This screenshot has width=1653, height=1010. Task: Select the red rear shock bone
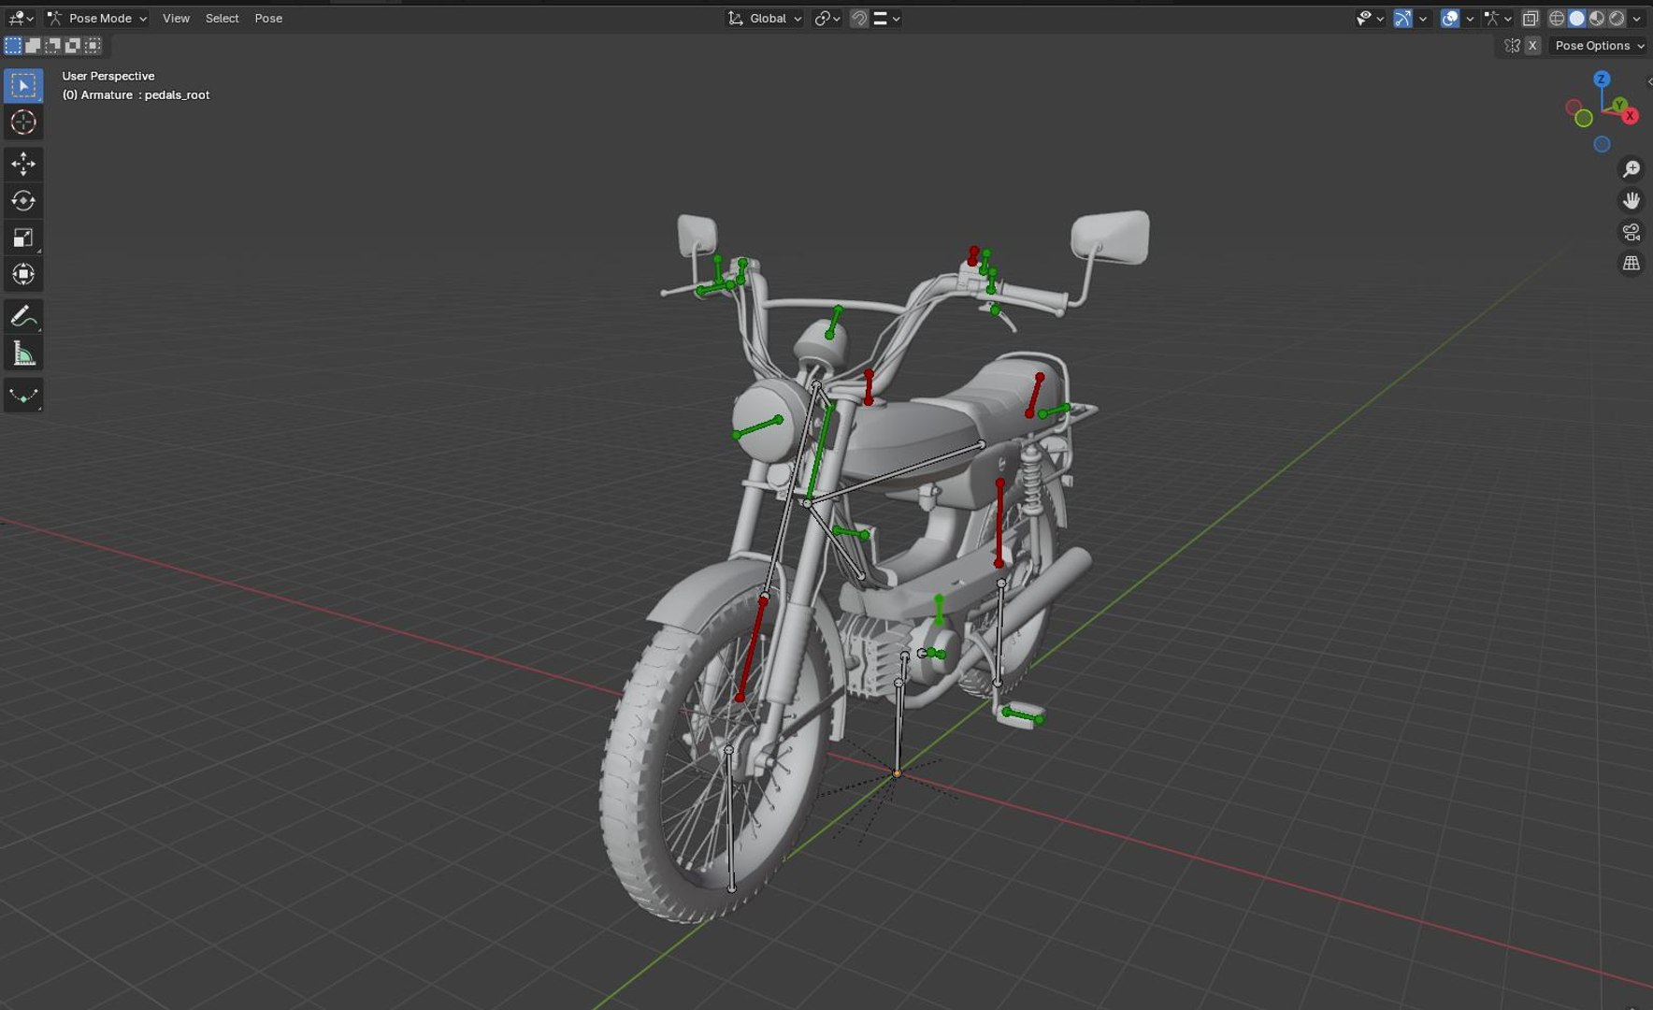(999, 524)
